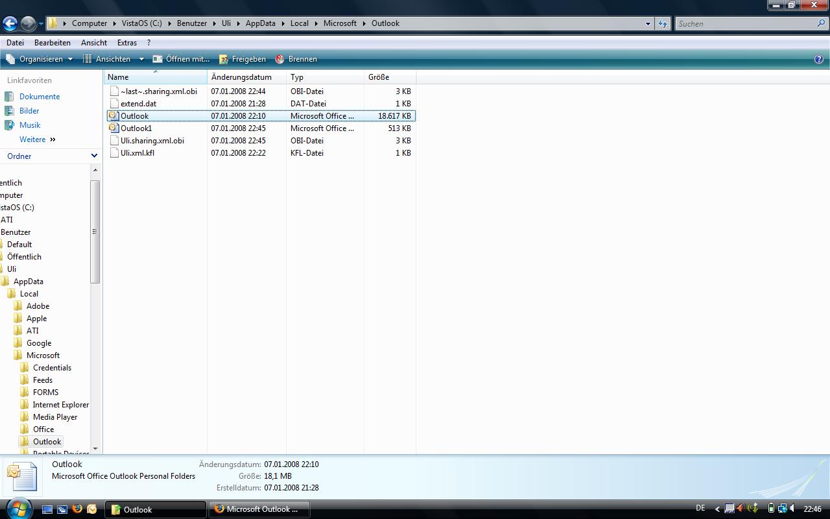Click Microsoft in address breadcrumb
The height and width of the screenshot is (519, 830).
340,23
